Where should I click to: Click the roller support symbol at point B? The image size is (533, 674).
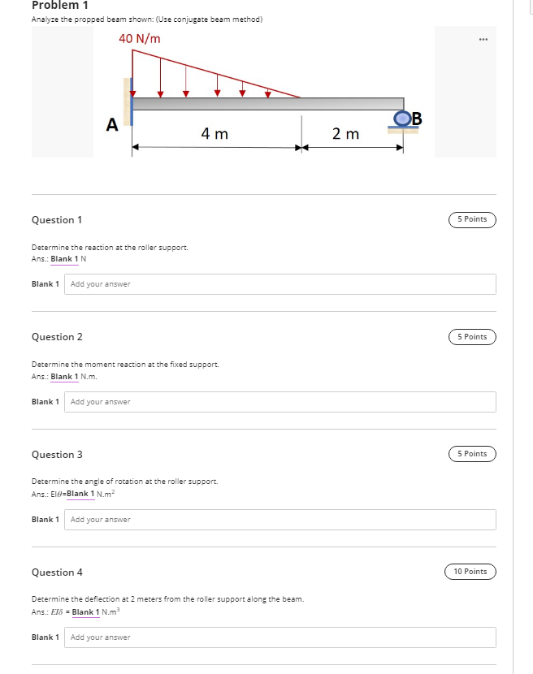pos(401,119)
